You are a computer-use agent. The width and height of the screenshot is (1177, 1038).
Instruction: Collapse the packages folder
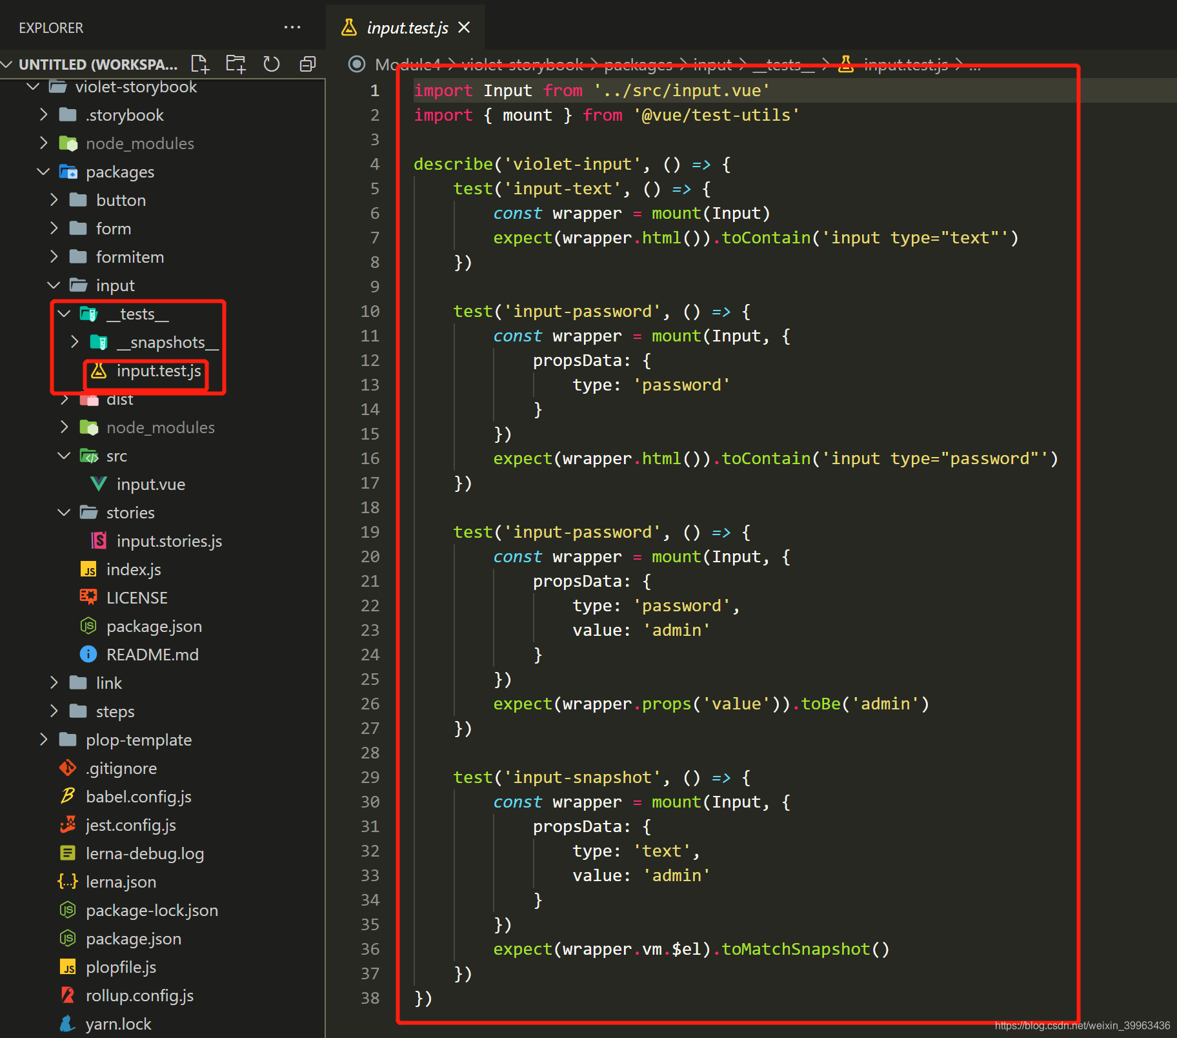(43, 172)
